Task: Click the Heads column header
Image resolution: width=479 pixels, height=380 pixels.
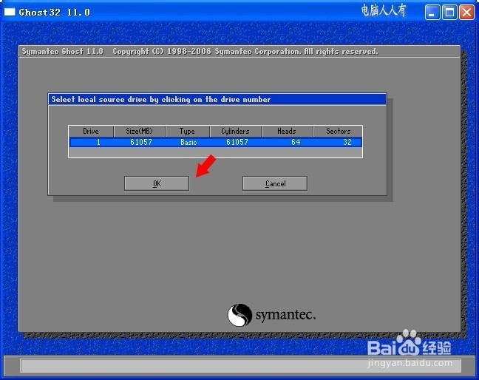Action: click(287, 132)
